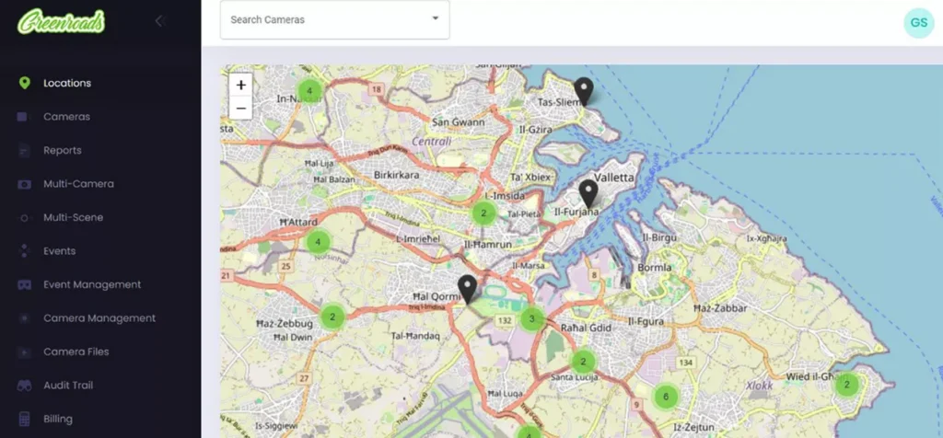Select the map pin at Hal Qormi
Image resolution: width=943 pixels, height=438 pixels.
pyautogui.click(x=467, y=288)
